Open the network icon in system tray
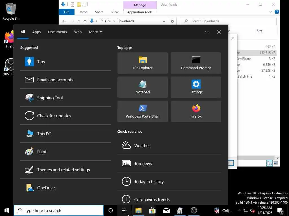The height and width of the screenshot is (216, 289). pos(246,210)
